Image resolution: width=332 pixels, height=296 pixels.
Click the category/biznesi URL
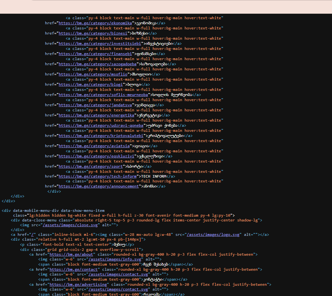93,33
